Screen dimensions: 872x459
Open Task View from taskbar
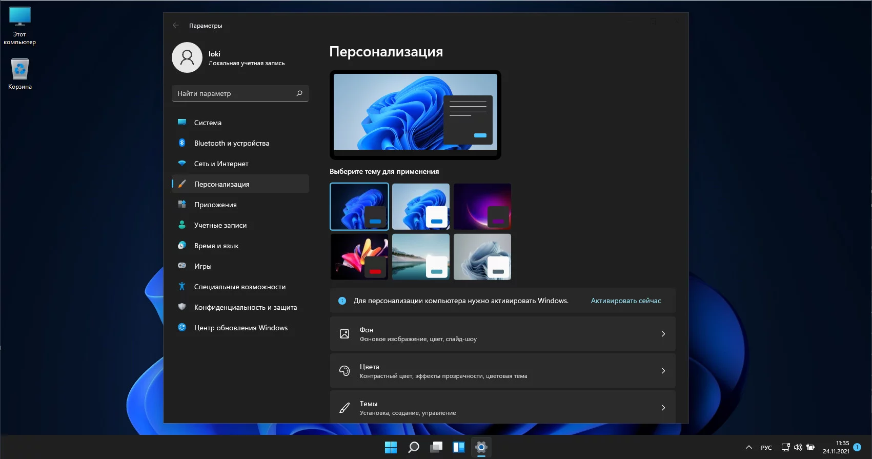pos(436,447)
